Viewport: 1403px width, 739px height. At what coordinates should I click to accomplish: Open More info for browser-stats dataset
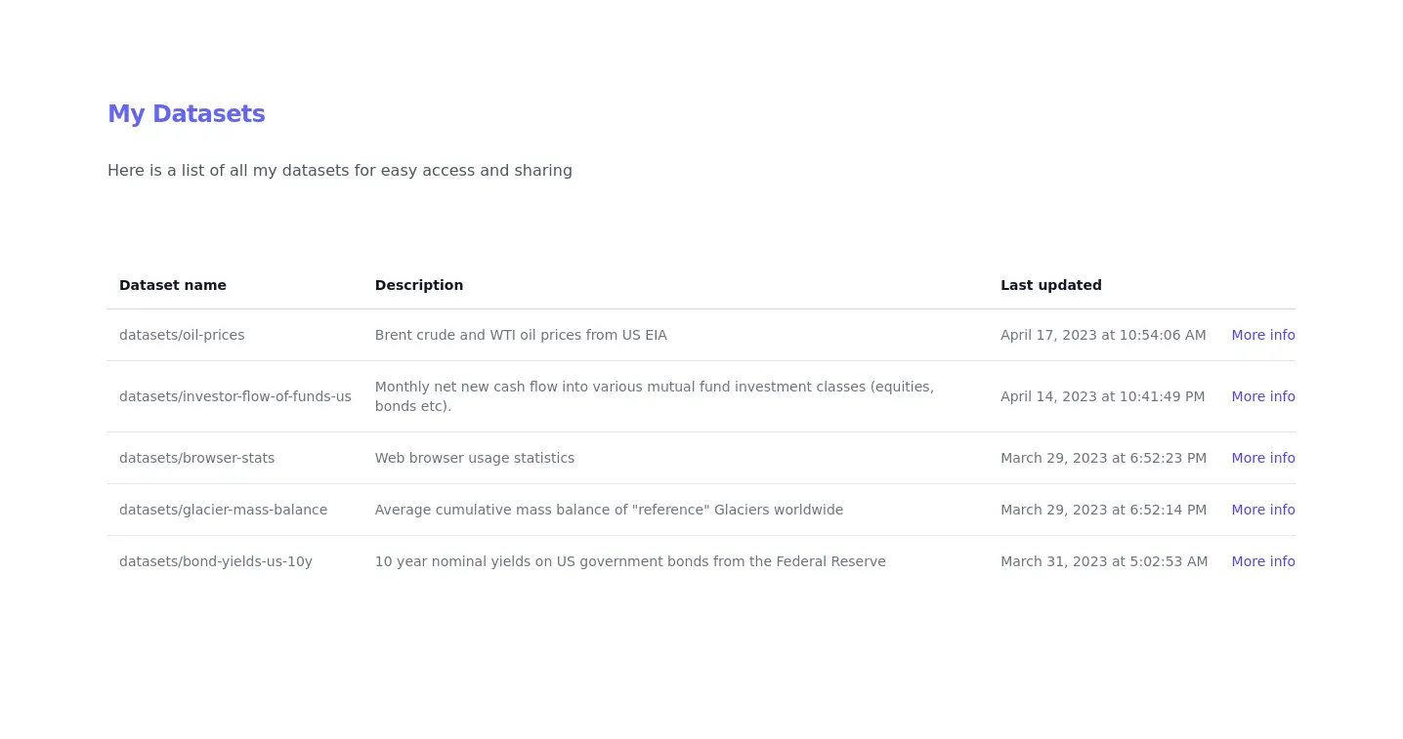pyautogui.click(x=1262, y=458)
